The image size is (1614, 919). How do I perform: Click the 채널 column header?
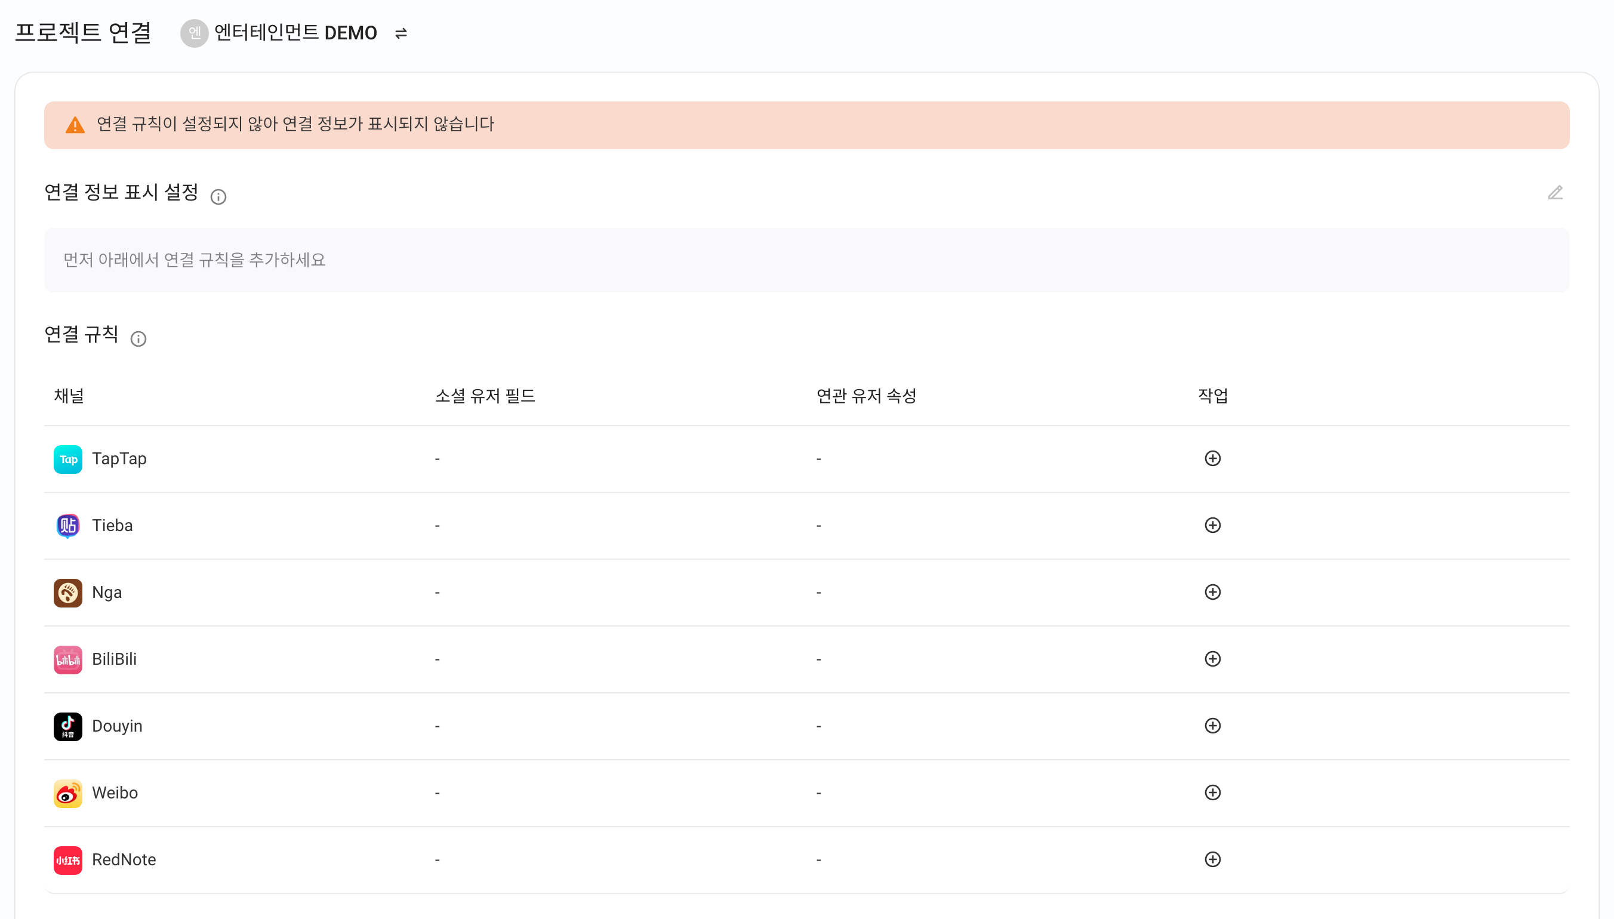tap(69, 396)
